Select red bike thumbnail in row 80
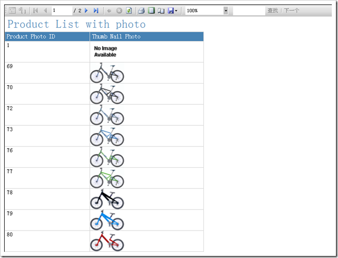Image resolution: width=338 pixels, height=258 pixels. pos(107,241)
